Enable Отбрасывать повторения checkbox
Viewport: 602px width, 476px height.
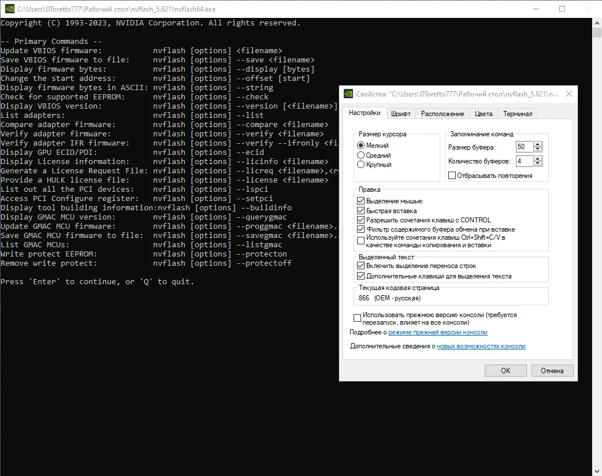pos(452,176)
